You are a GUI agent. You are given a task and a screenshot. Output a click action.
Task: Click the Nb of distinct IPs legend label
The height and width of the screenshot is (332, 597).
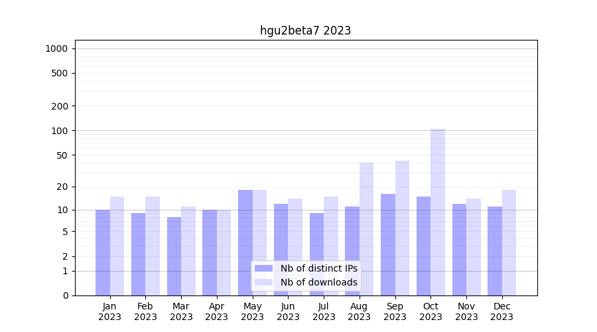coord(318,268)
